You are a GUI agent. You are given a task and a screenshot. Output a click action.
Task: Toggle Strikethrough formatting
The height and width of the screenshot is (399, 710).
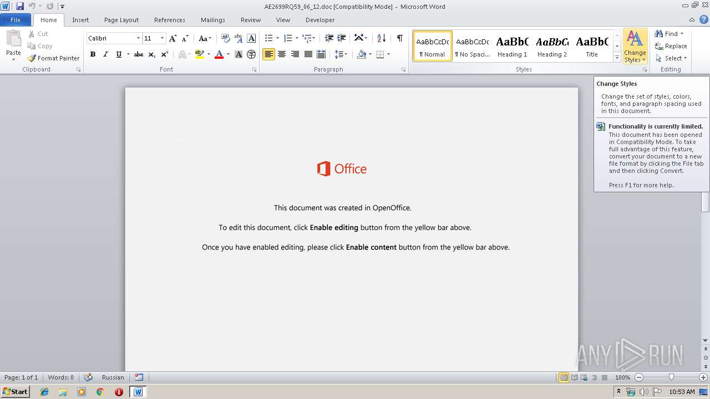(139, 54)
